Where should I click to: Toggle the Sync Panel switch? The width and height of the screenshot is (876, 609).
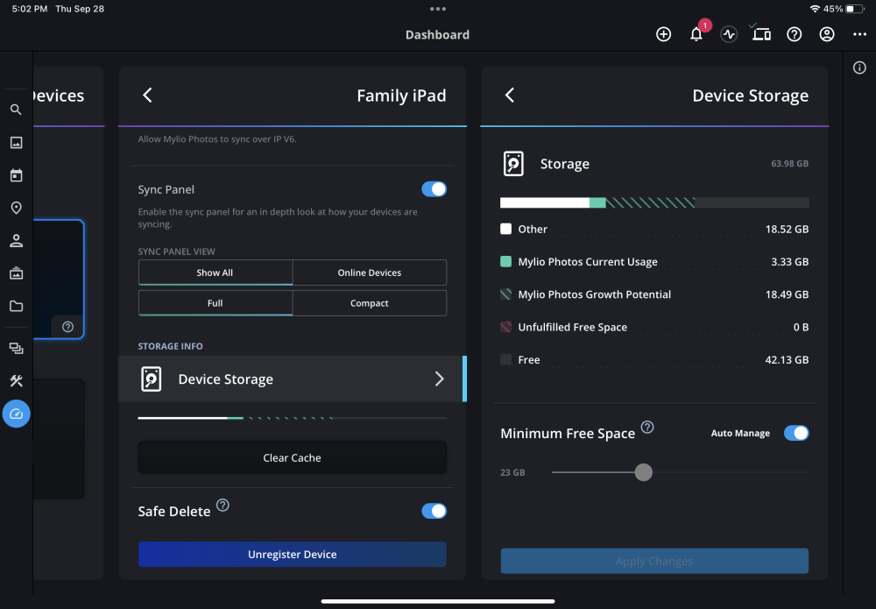coord(434,189)
